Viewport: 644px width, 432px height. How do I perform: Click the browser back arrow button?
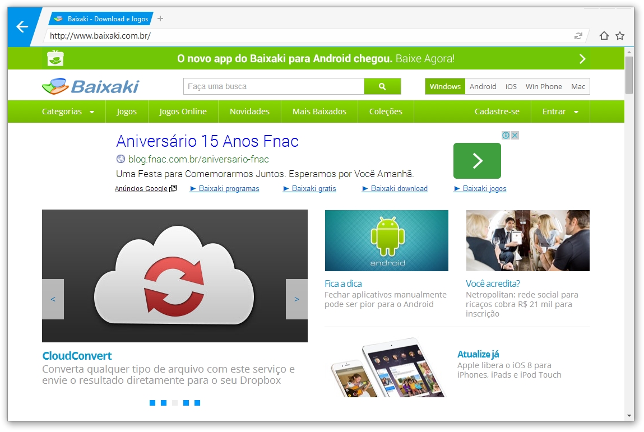click(22, 27)
